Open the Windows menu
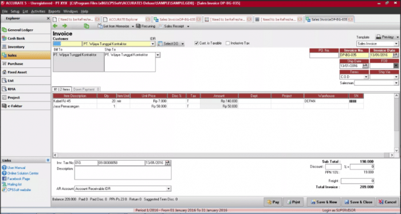401x214 pixels. [x=70, y=11]
